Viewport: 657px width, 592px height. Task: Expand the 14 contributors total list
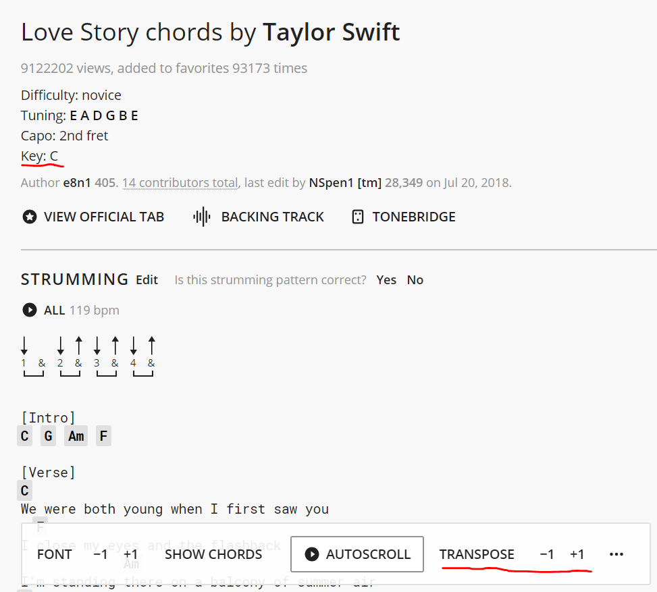180,183
